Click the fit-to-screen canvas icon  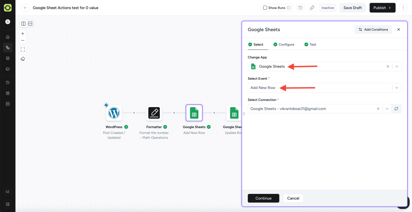(23, 49)
